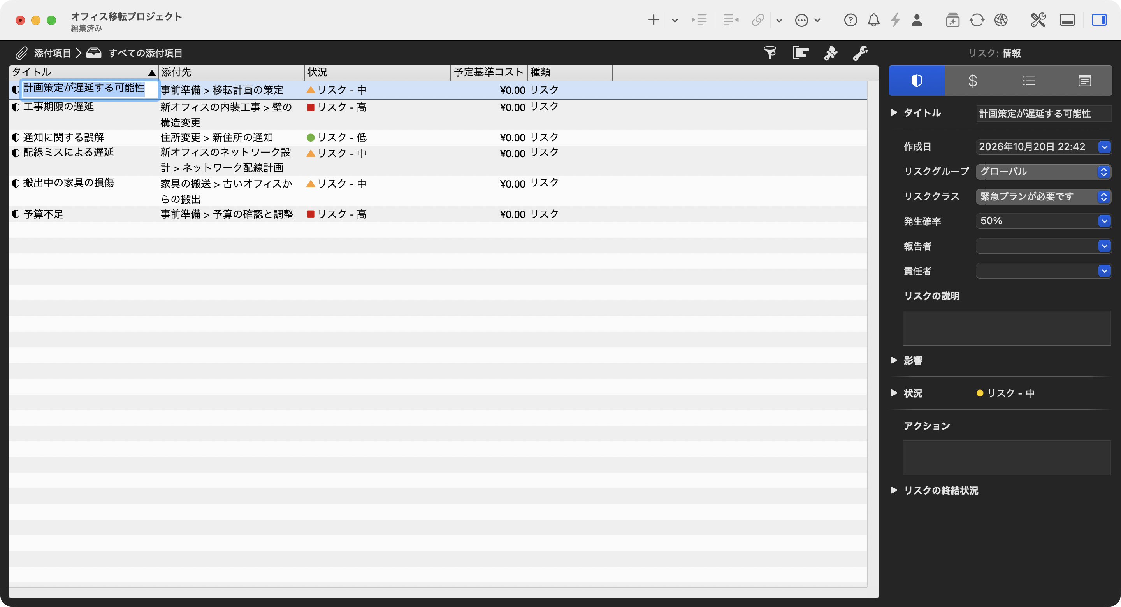The width and height of the screenshot is (1121, 607).
Task: Expand the リスクの終結状況 section
Action: coord(893,490)
